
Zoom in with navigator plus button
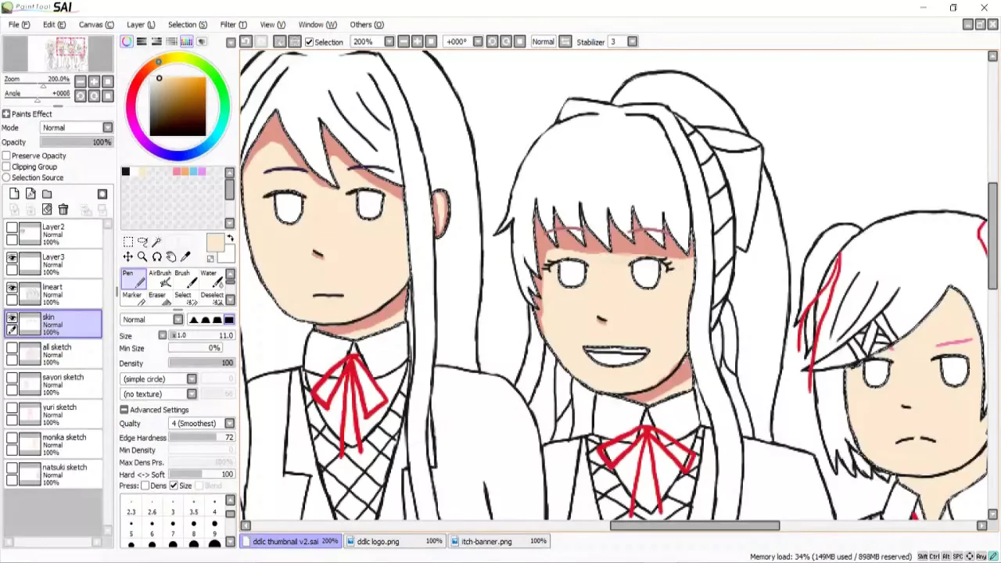(94, 82)
